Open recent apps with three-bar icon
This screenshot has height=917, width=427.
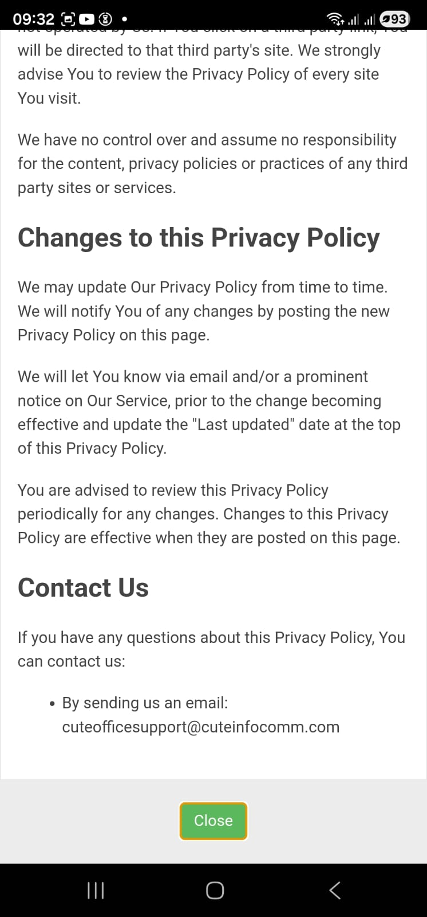95,890
